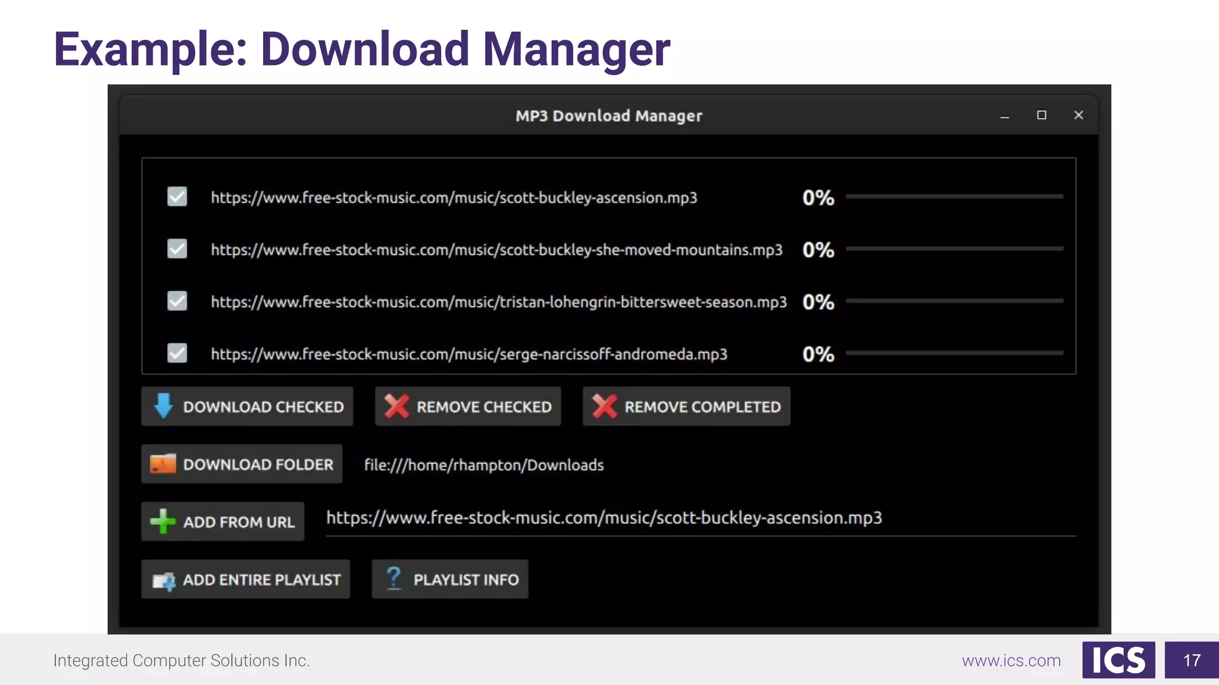Select the serge-narcissoff-andromeda.mp3 URL text
This screenshot has height=685, width=1219.
[469, 354]
